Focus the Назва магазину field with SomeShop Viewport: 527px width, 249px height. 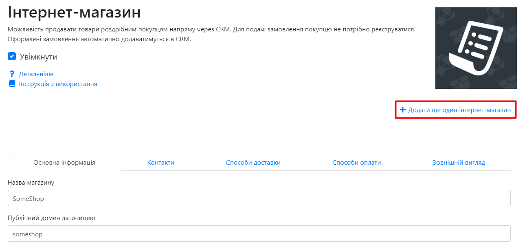(x=259, y=198)
